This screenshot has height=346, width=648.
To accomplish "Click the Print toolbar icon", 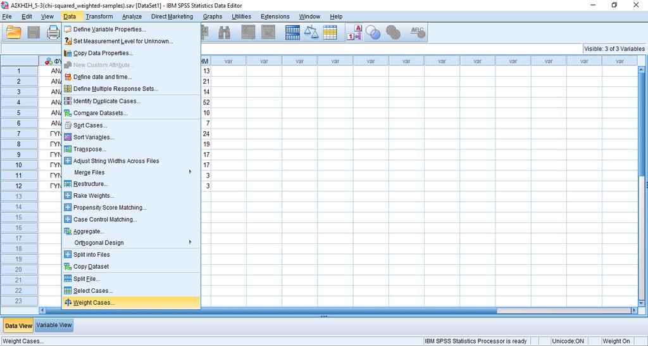I will (x=53, y=32).
